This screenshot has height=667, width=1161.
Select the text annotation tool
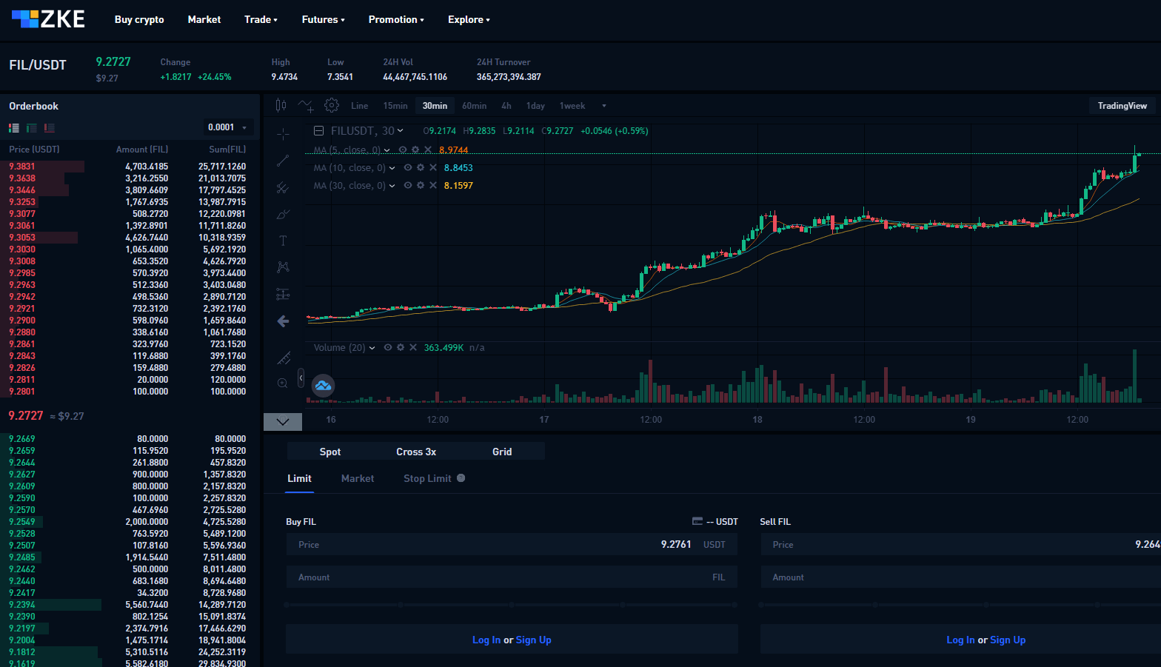point(283,241)
